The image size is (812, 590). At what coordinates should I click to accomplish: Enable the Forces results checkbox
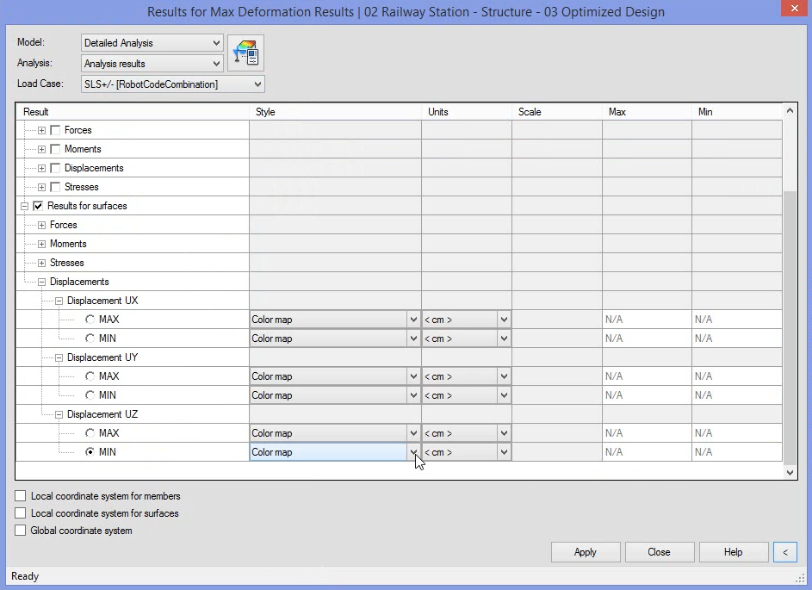coord(54,130)
